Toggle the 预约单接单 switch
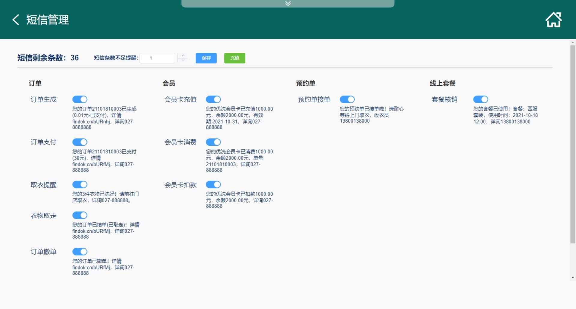The image size is (576, 309). click(347, 99)
